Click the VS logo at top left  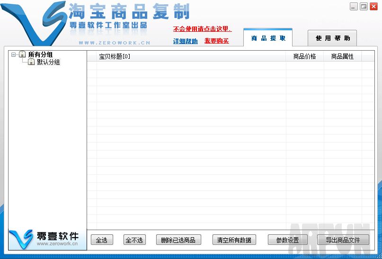coord(34,23)
